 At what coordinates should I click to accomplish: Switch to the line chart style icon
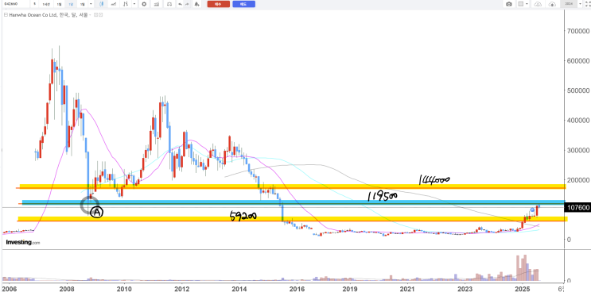(x=114, y=4)
